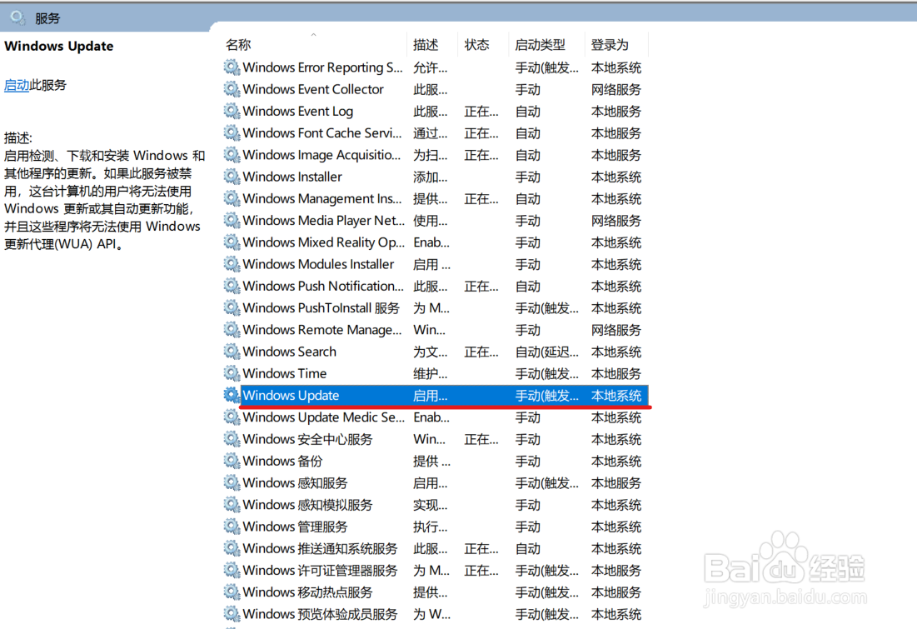
Task: Click gear icon of Windows 推送通知系统服务
Action: [x=232, y=547]
